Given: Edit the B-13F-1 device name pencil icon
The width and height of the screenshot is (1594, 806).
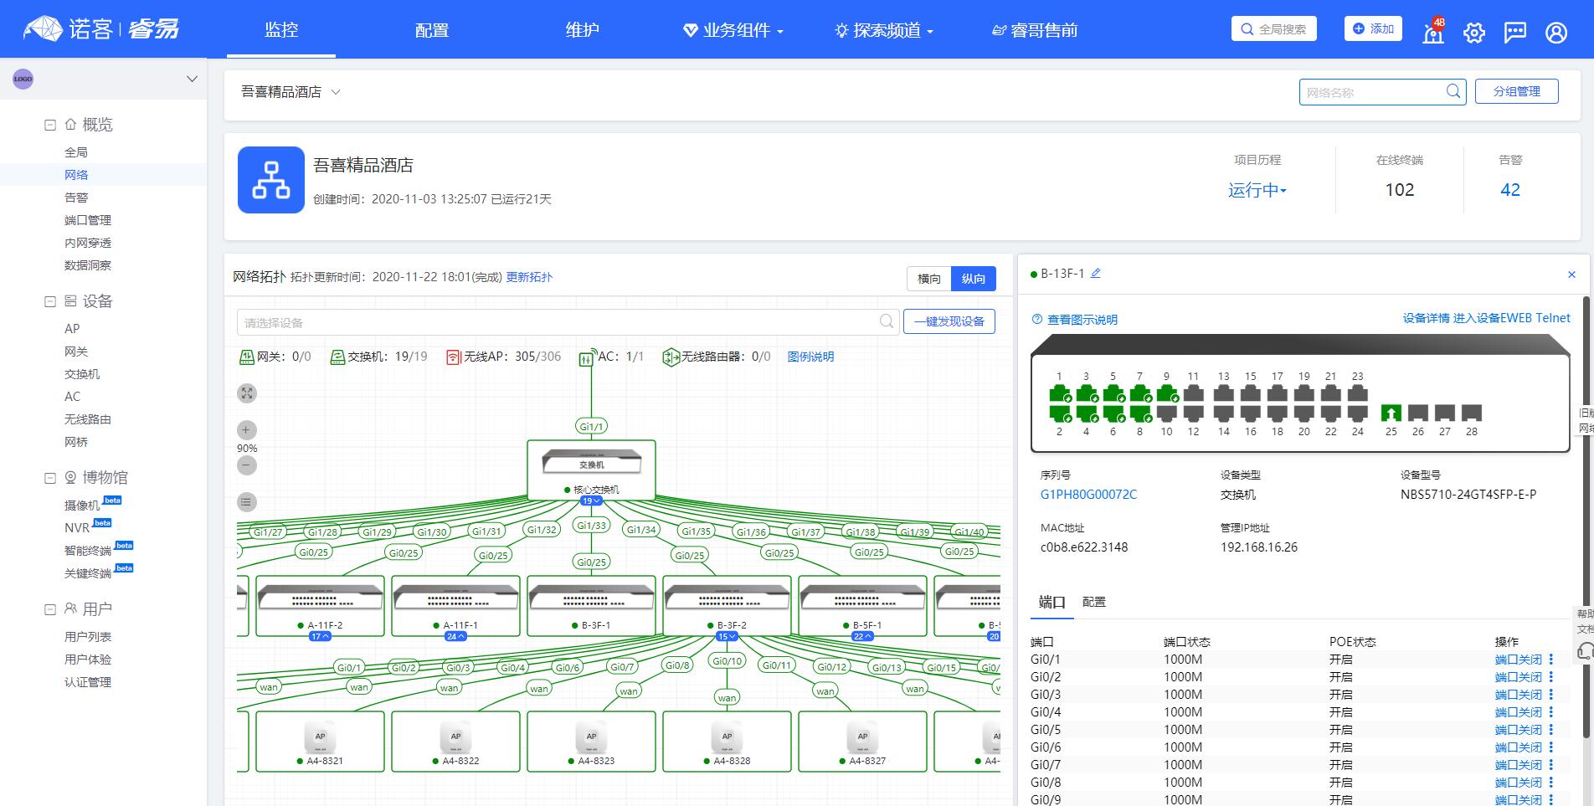Looking at the screenshot, I should pyautogui.click(x=1096, y=274).
